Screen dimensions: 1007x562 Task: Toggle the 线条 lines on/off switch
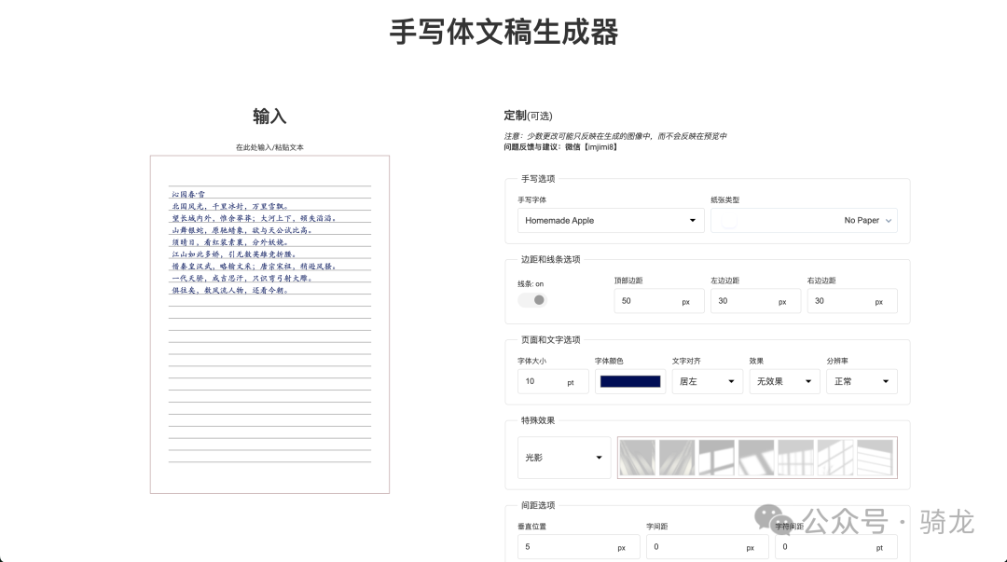pos(531,300)
